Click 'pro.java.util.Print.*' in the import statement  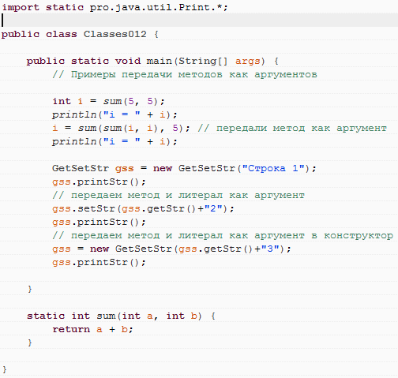point(156,7)
